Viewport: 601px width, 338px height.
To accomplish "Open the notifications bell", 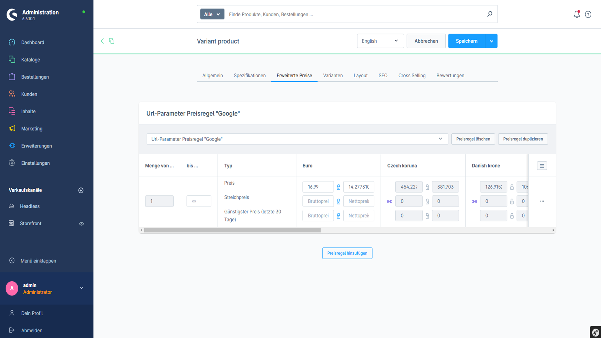I will pos(577,14).
